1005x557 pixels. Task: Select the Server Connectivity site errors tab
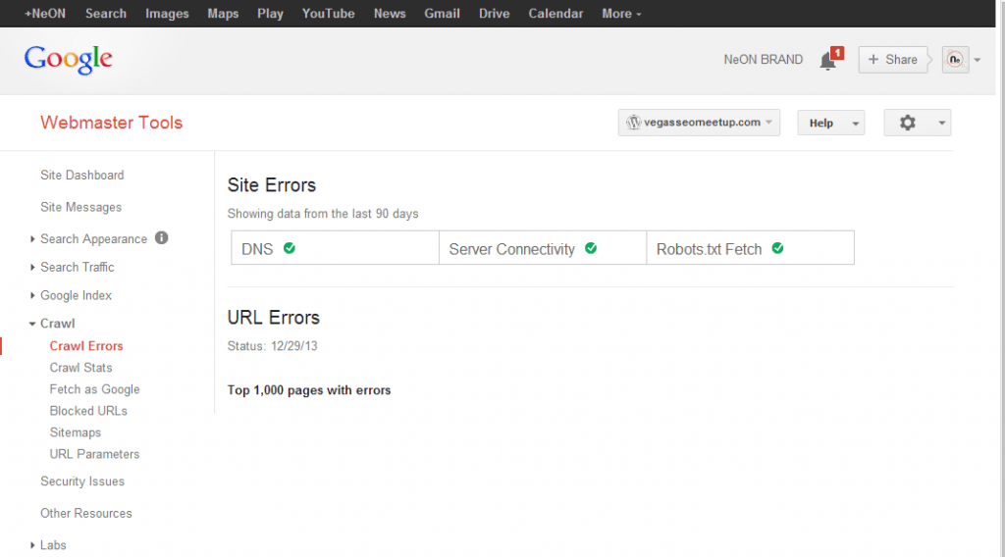click(543, 248)
